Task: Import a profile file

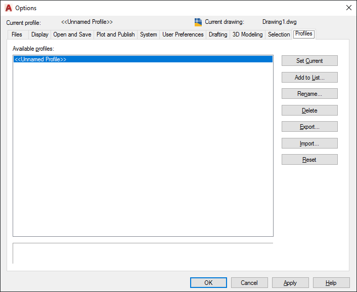Action: (309, 143)
